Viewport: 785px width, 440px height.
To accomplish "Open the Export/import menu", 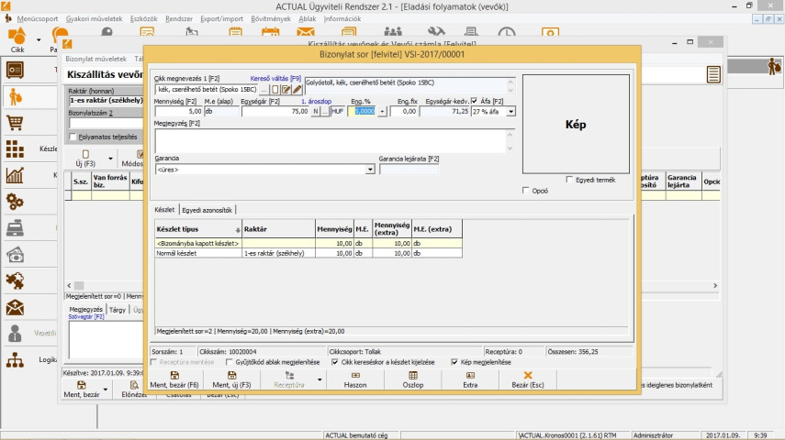I will 221,18.
